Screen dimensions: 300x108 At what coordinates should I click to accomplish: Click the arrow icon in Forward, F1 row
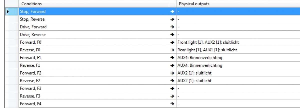tap(172, 58)
